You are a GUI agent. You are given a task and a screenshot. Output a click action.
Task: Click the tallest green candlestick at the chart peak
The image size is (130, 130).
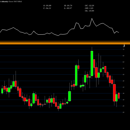point(92,63)
